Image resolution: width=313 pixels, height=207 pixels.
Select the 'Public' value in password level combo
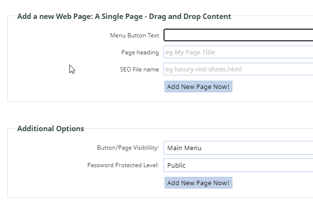click(x=176, y=165)
